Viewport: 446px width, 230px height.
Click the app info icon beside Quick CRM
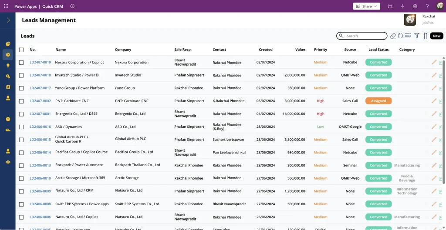click(72, 6)
